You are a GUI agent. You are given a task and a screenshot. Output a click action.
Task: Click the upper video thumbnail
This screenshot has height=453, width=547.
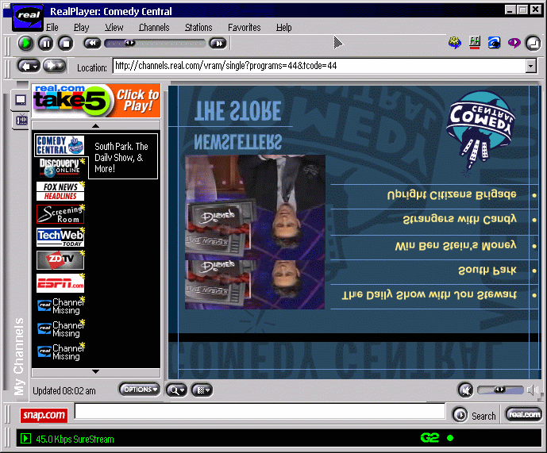pos(255,207)
